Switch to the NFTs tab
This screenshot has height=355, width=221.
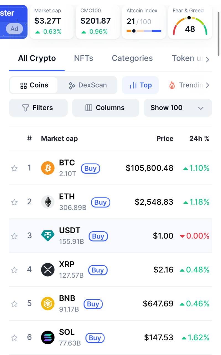84,58
